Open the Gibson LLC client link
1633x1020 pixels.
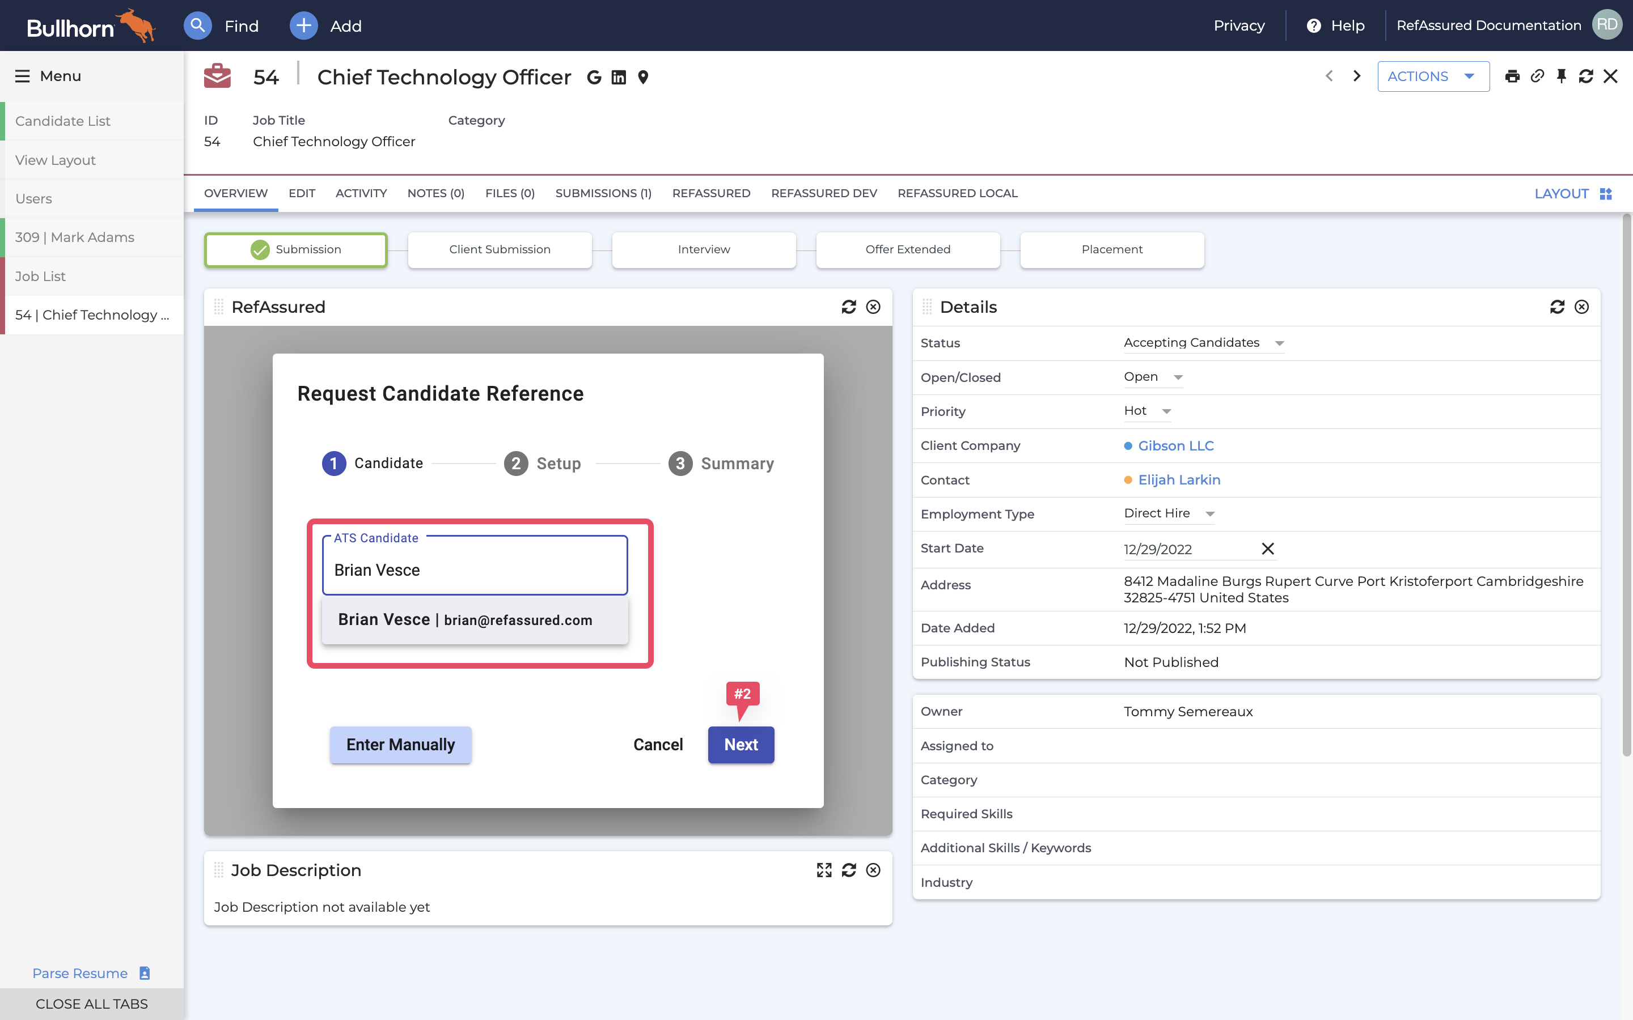pos(1175,445)
